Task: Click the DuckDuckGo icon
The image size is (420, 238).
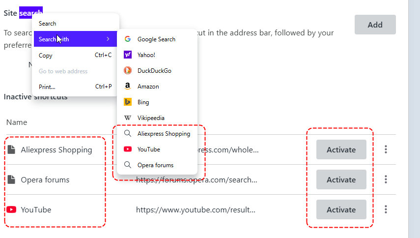Action: [128, 70]
